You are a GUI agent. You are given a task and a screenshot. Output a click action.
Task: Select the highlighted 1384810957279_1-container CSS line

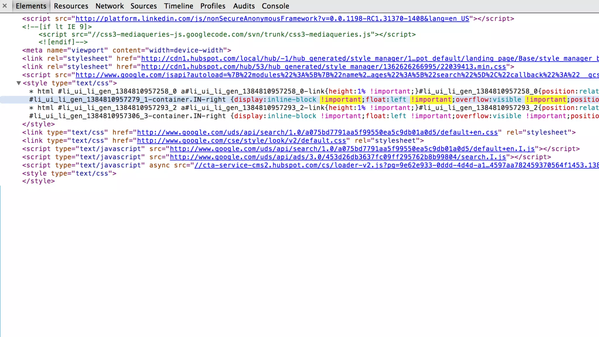[x=127, y=100]
